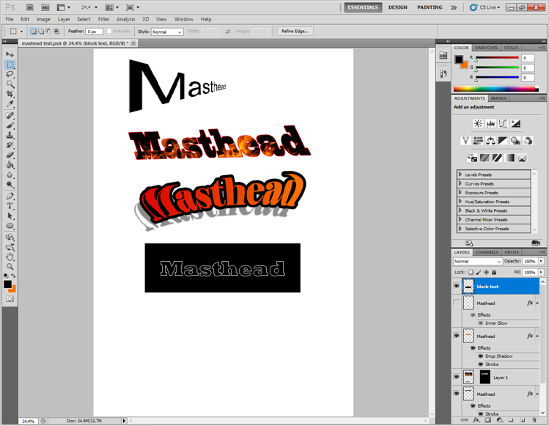Add a Gradient Map adjustment
This screenshot has width=549, height=426.
509,158
